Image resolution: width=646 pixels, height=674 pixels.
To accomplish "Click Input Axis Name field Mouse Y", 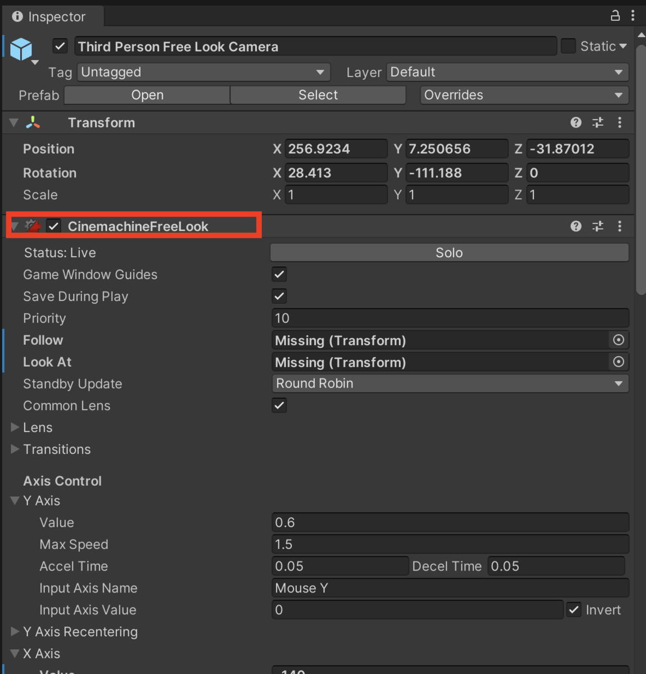I will click(x=450, y=588).
